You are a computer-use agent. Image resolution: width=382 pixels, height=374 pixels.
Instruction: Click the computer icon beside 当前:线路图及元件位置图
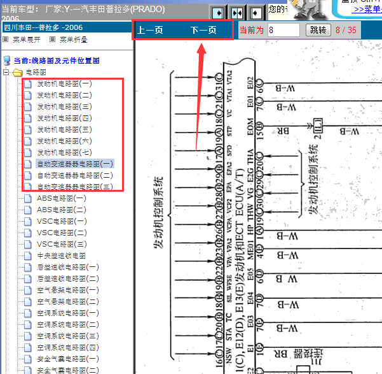7,61
